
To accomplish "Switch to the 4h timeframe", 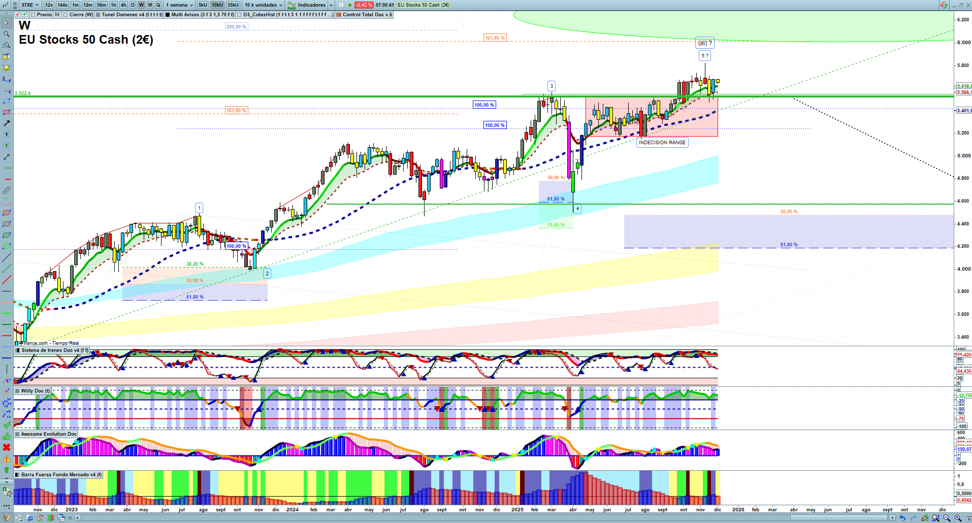I will click(123, 5).
